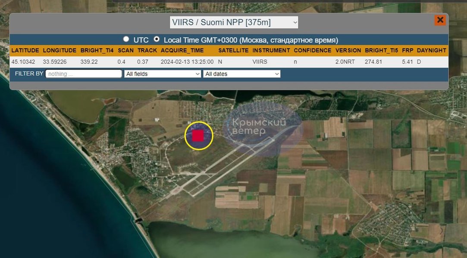Screen dimensions: 467x258
Task: Click the INSTRUMENT column header
Action: pyautogui.click(x=271, y=50)
